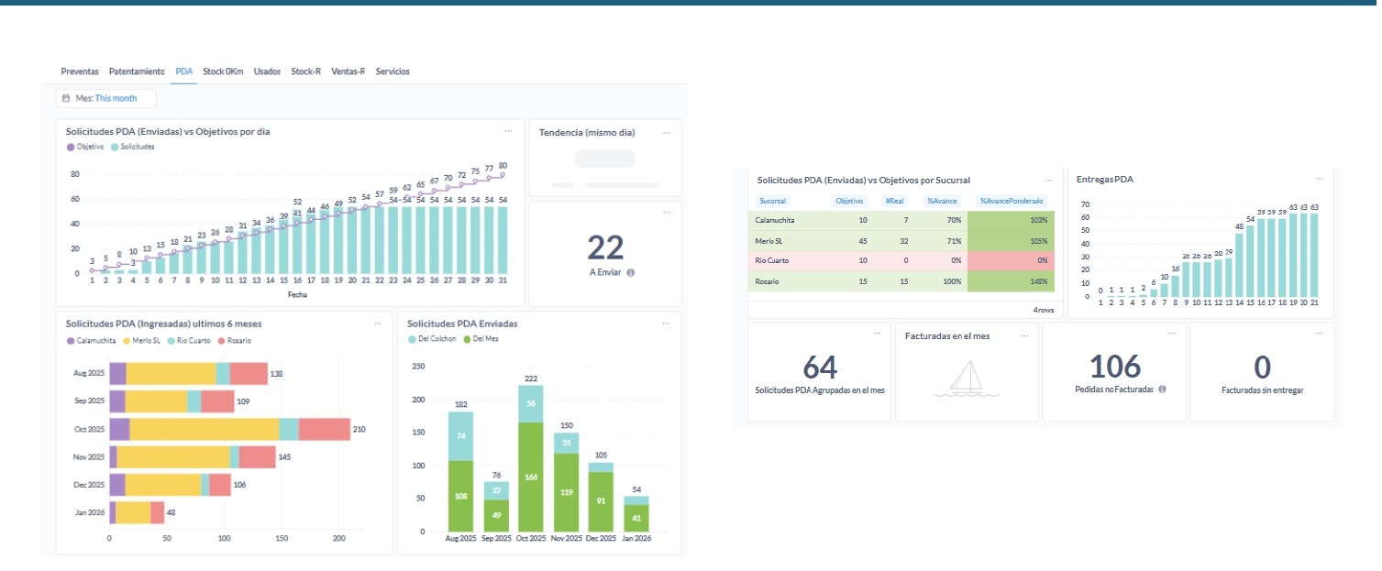Open ellipsis menu on Entregas PDA card
The width and height of the screenshot is (1382, 571).
[x=1319, y=179]
